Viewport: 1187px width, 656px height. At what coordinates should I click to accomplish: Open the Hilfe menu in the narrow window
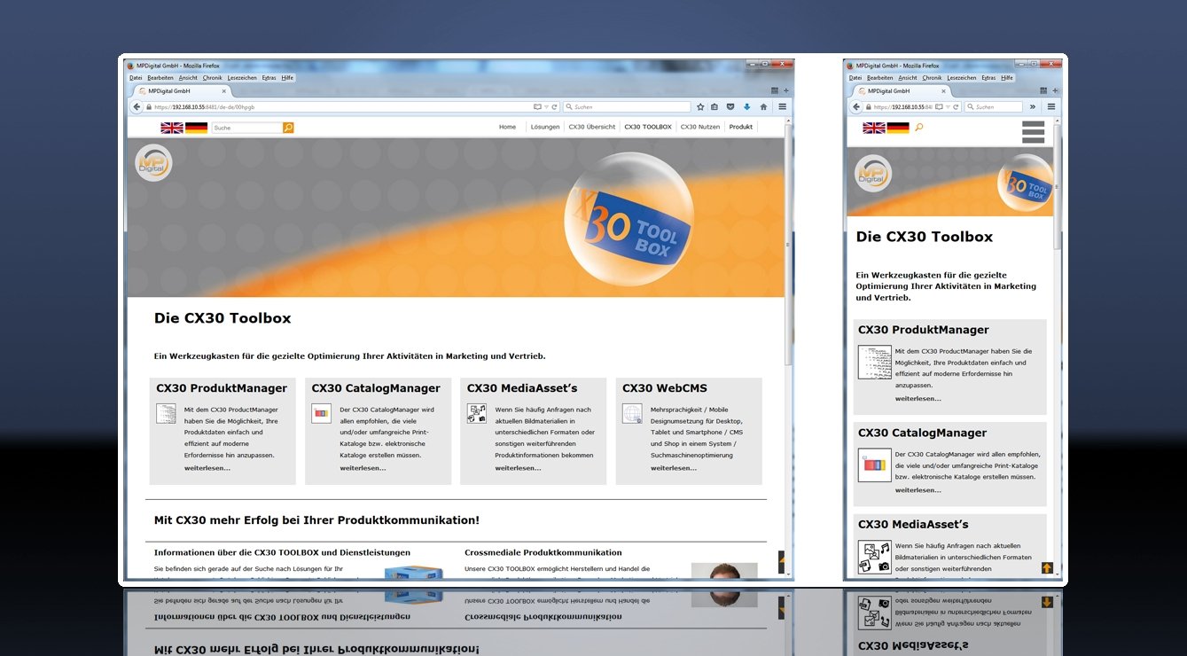(1007, 78)
